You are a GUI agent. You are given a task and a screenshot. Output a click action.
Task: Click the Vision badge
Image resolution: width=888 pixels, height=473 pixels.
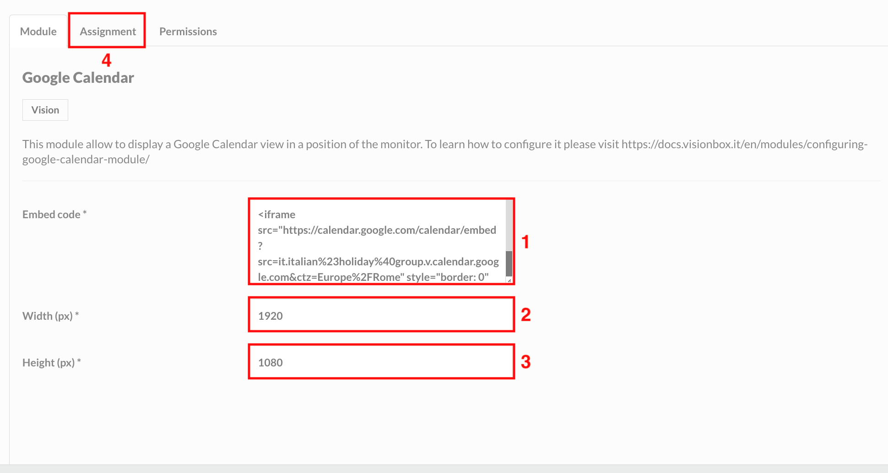(x=45, y=110)
